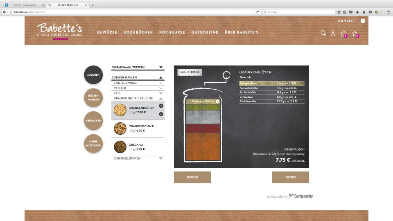The image size is (393, 221).
Task: Open the Gutscheine menu
Action: pyautogui.click(x=205, y=32)
